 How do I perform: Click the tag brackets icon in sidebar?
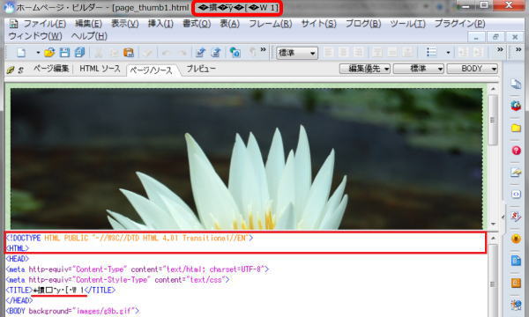pos(516,194)
